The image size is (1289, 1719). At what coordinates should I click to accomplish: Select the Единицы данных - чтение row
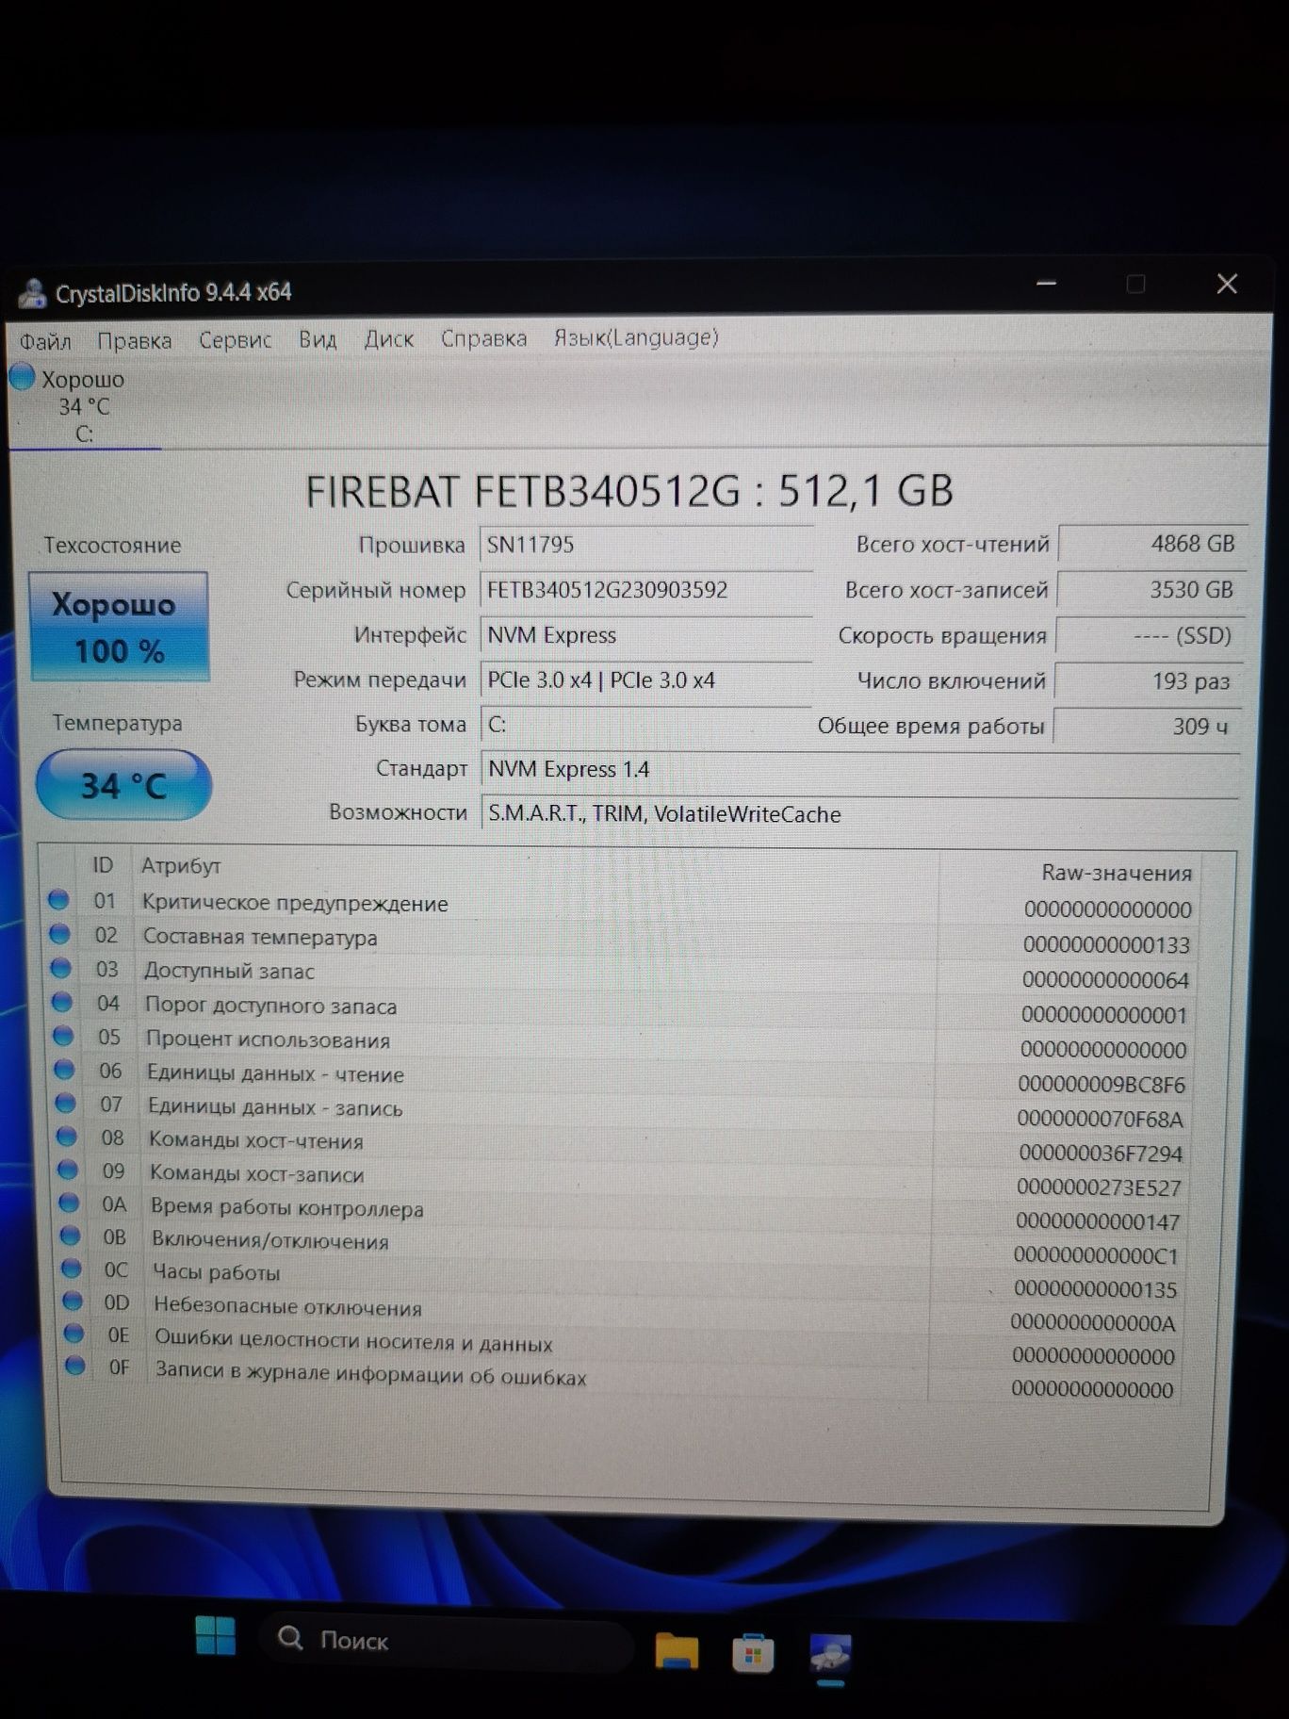coord(622,1076)
